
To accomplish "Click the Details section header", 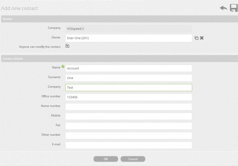I will [120, 19].
